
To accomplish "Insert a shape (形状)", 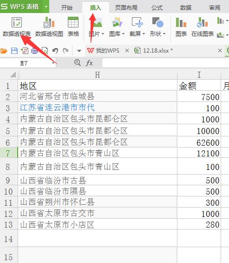I will click(157, 27).
